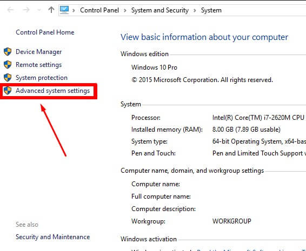
Task: Select System in the breadcrumb path
Action: click(211, 10)
